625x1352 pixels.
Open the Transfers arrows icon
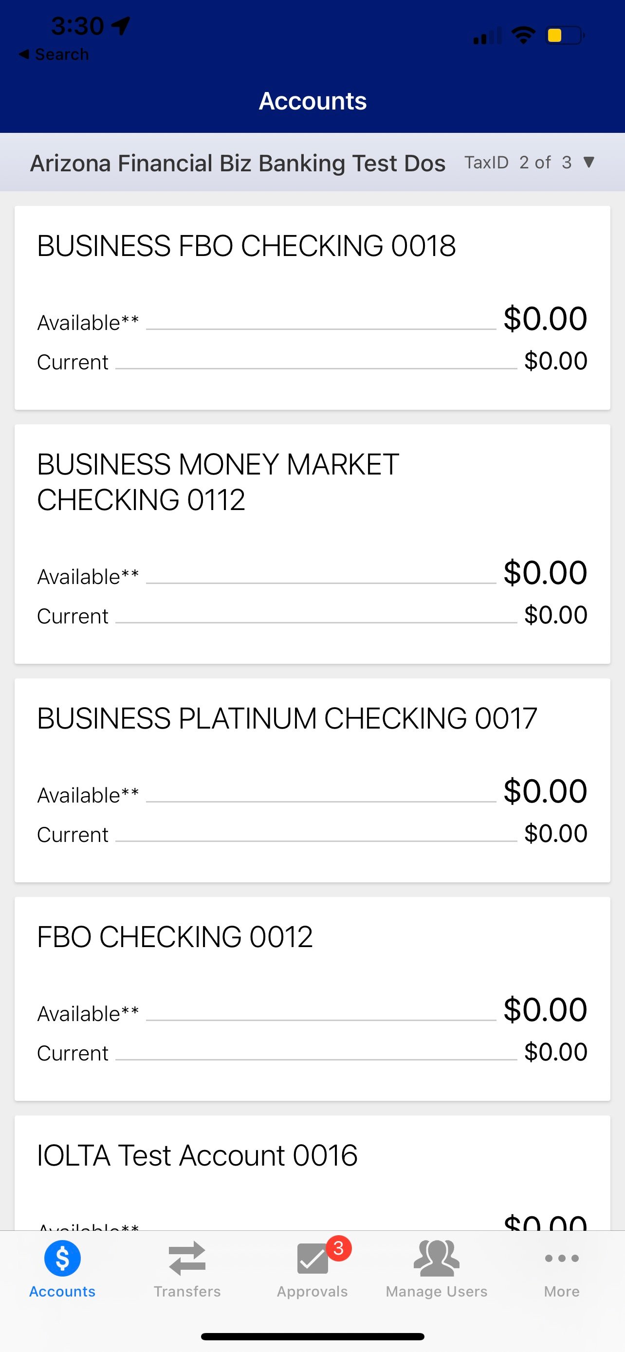click(x=187, y=1258)
